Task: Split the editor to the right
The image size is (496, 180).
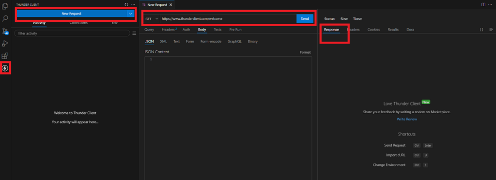Action: tap(483, 4)
